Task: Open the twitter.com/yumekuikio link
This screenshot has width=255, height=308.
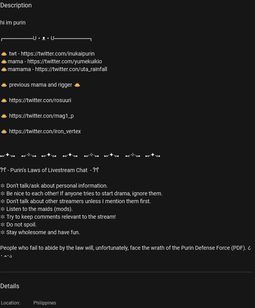Action: [x=65, y=61]
